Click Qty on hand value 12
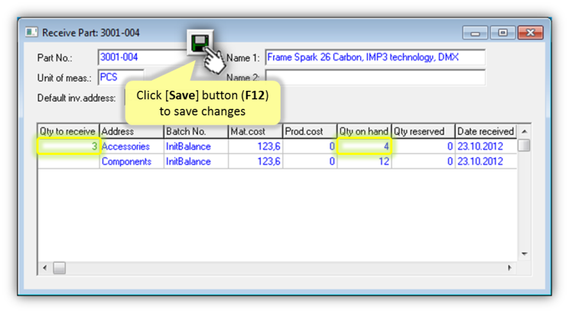Image resolution: width=569 pixels, height=313 pixels. (364, 161)
